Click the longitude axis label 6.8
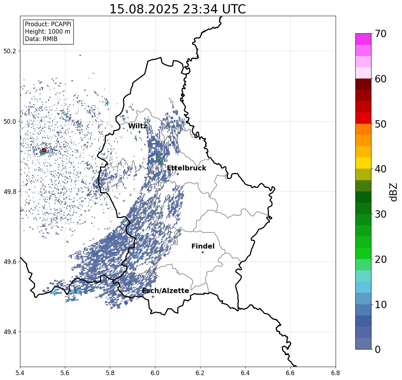Image resolution: width=402 pixels, height=380 pixels. pyautogui.click(x=336, y=373)
